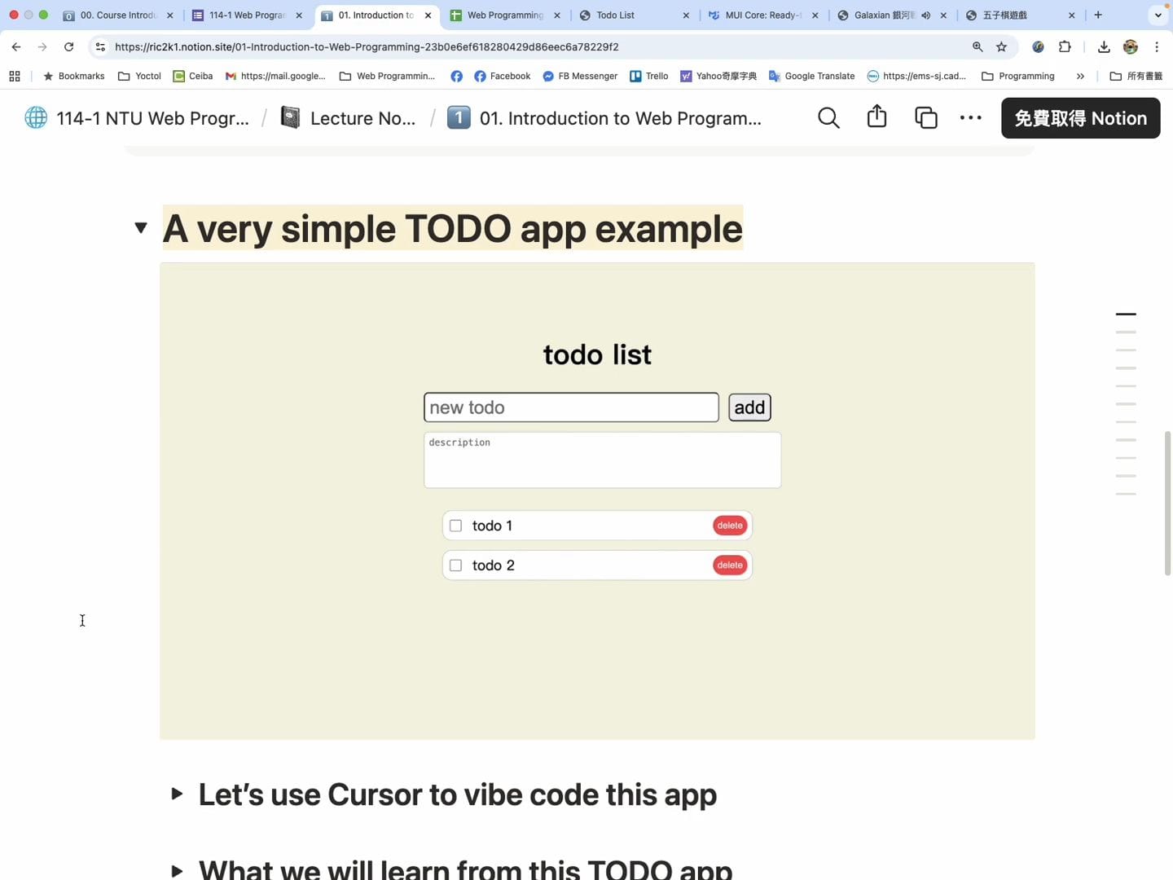This screenshot has width=1173, height=880.
Task: Reload the current page
Action: click(68, 47)
